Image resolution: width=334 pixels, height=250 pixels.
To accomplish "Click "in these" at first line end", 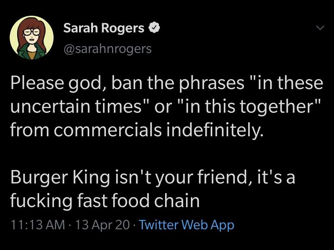I will click(x=291, y=83).
